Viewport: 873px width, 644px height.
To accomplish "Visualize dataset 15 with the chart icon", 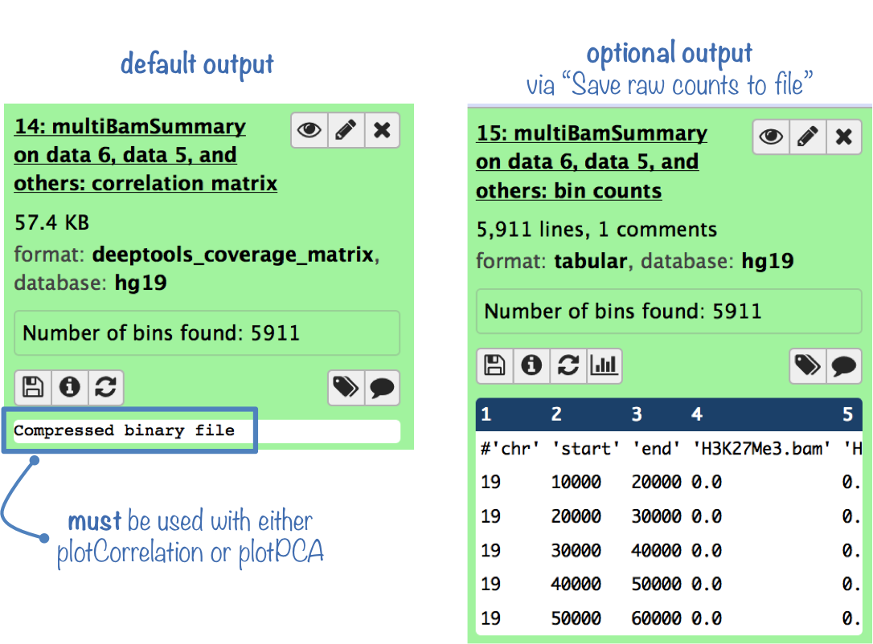I will [604, 365].
